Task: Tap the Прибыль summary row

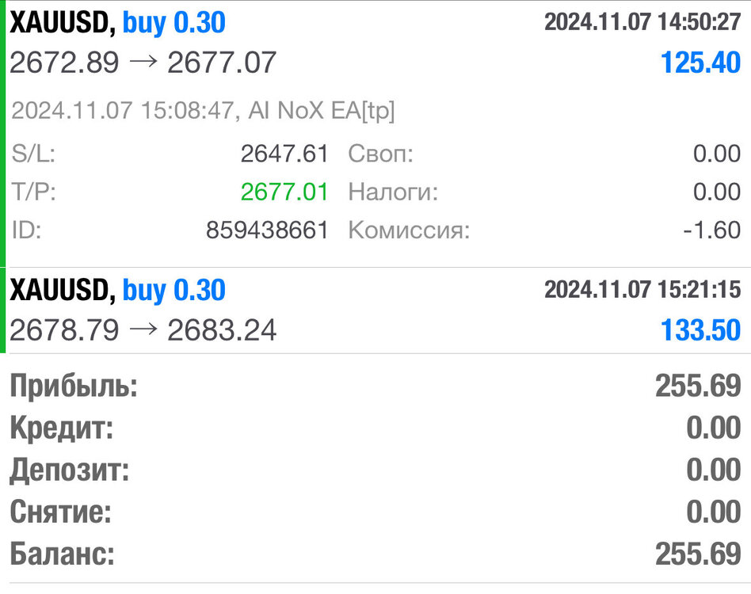Action: click(375, 386)
